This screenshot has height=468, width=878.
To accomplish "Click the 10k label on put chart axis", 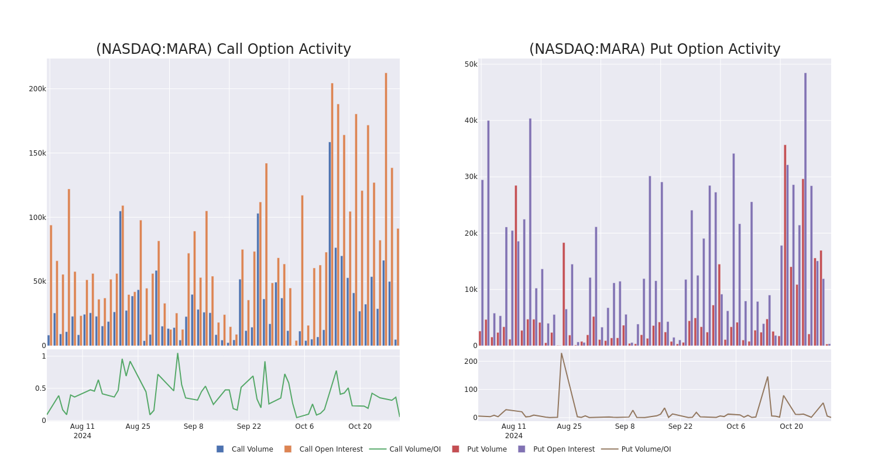I will click(471, 290).
